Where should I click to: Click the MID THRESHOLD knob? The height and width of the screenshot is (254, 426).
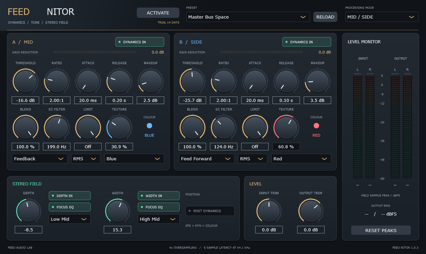tap(25, 81)
